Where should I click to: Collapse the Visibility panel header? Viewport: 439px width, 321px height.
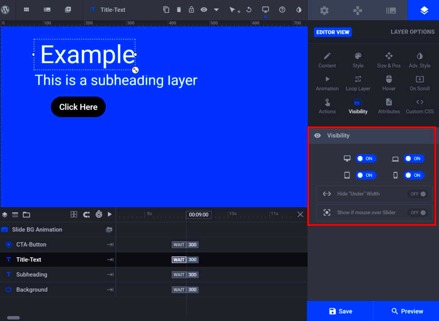click(x=372, y=135)
